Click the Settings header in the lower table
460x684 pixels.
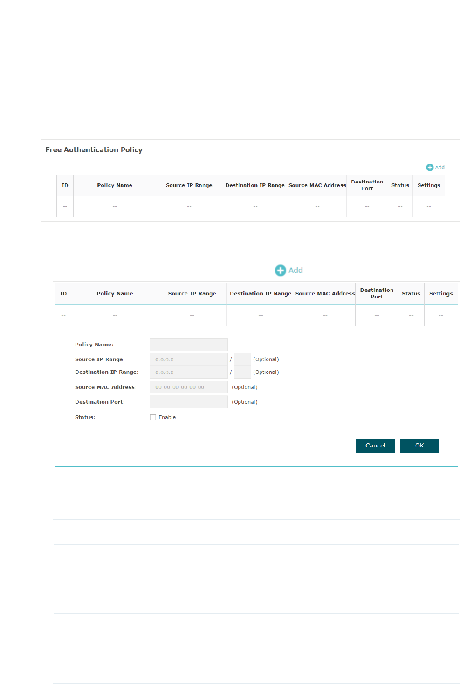click(x=441, y=294)
